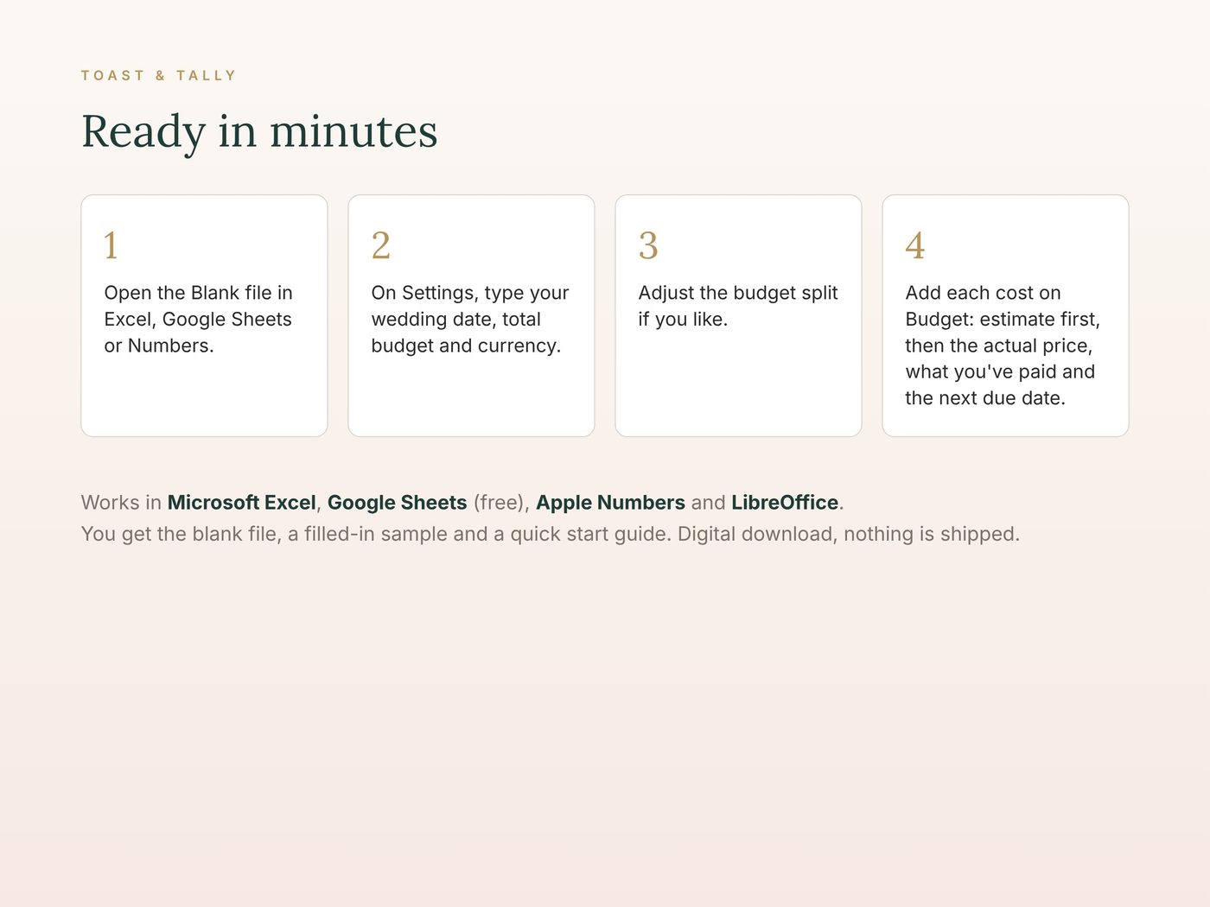
Task: Click the bold 'Apple Numbers' text
Action: [x=610, y=503]
